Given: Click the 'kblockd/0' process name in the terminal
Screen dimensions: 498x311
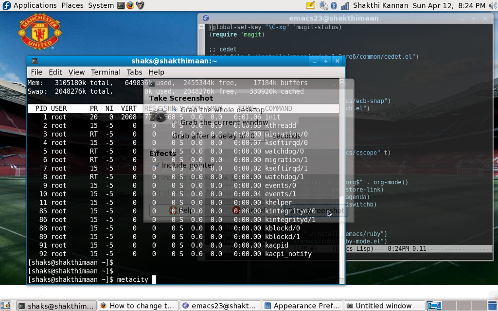Looking at the screenshot, I should pyautogui.click(x=283, y=228).
